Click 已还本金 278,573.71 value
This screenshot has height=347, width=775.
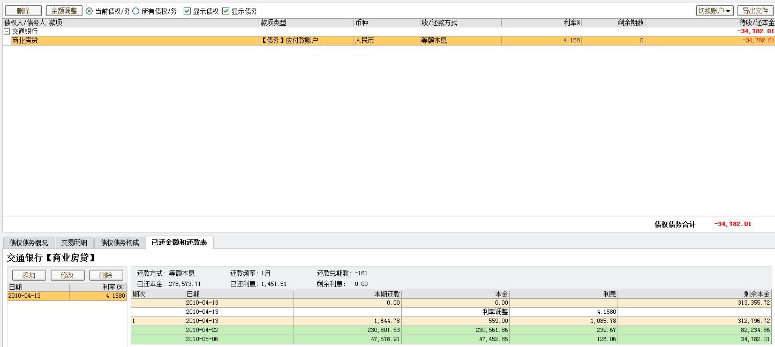click(x=184, y=284)
